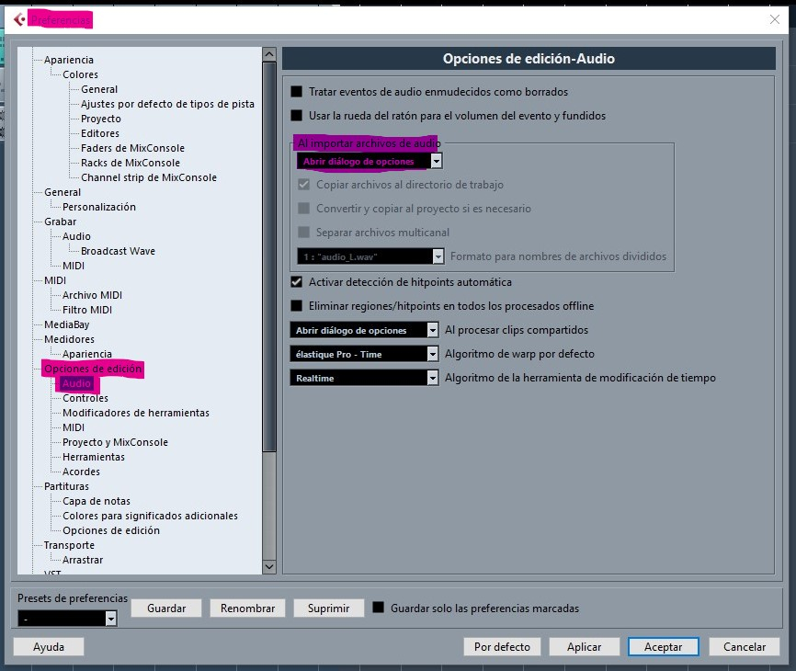
Task: Click the Aplicar button
Action: click(584, 646)
